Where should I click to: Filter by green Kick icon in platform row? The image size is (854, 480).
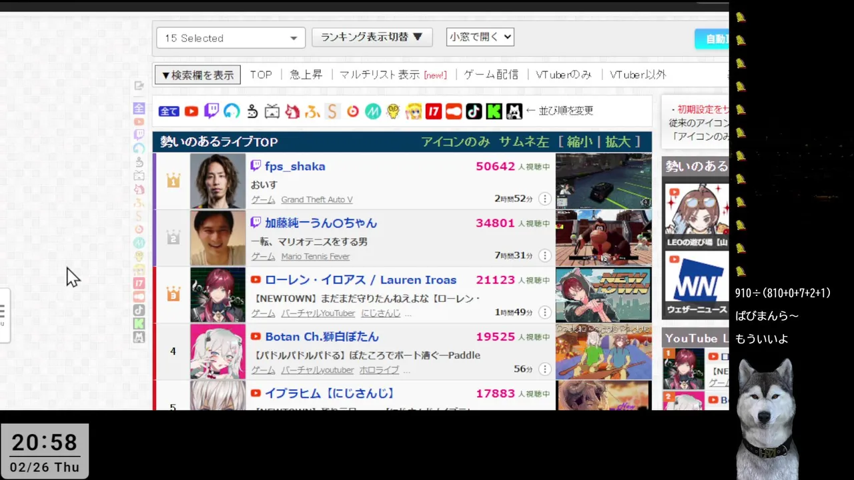tap(494, 111)
